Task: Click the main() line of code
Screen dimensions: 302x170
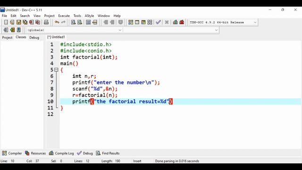Action: 69,63
